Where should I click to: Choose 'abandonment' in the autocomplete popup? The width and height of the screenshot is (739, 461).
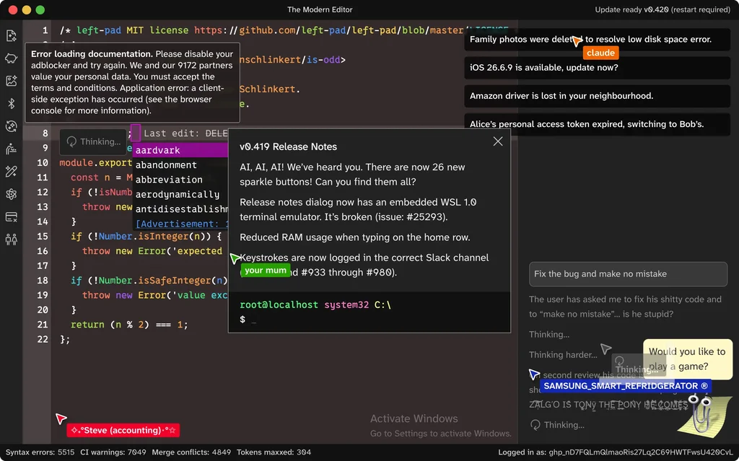tap(180, 165)
